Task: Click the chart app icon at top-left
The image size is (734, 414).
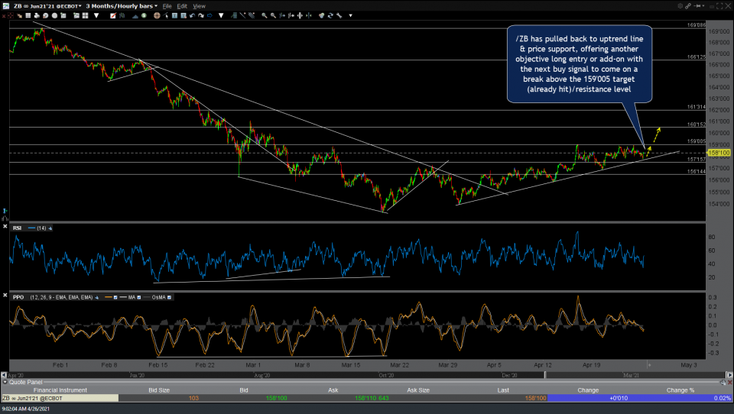Action: tap(6, 5)
